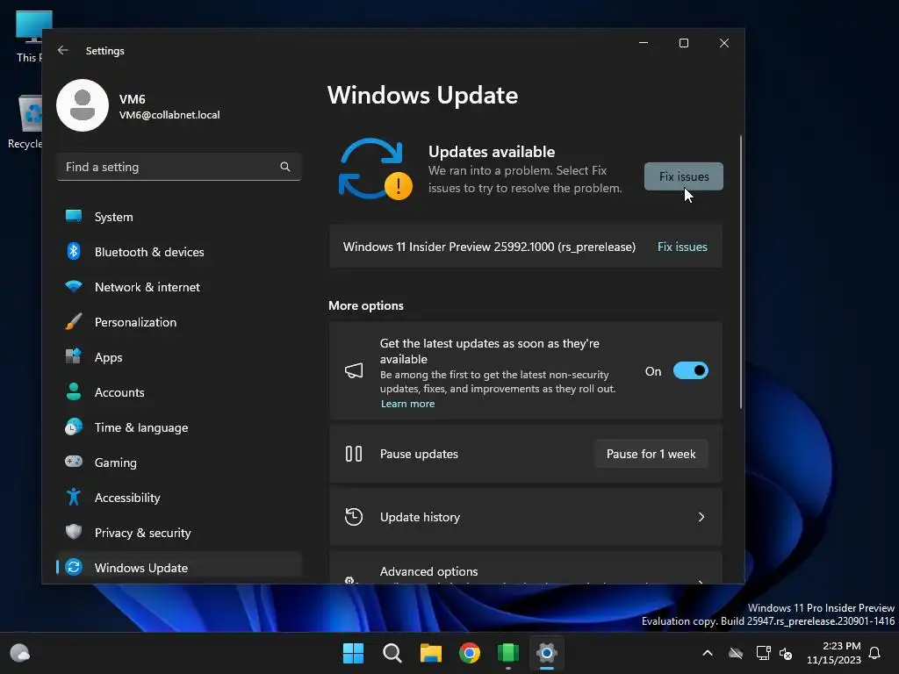The image size is (899, 674).
Task: Minimize the Settings window
Action: click(x=644, y=43)
